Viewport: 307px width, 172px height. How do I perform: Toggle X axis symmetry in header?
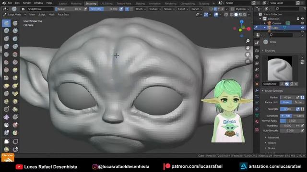[x=215, y=9]
